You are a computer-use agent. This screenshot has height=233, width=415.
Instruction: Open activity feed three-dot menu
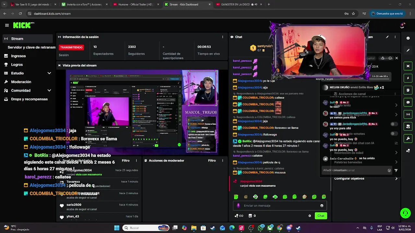coord(136,161)
